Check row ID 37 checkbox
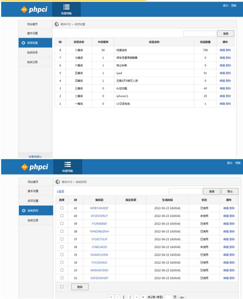This screenshot has width=243, height=299. coord(62,239)
